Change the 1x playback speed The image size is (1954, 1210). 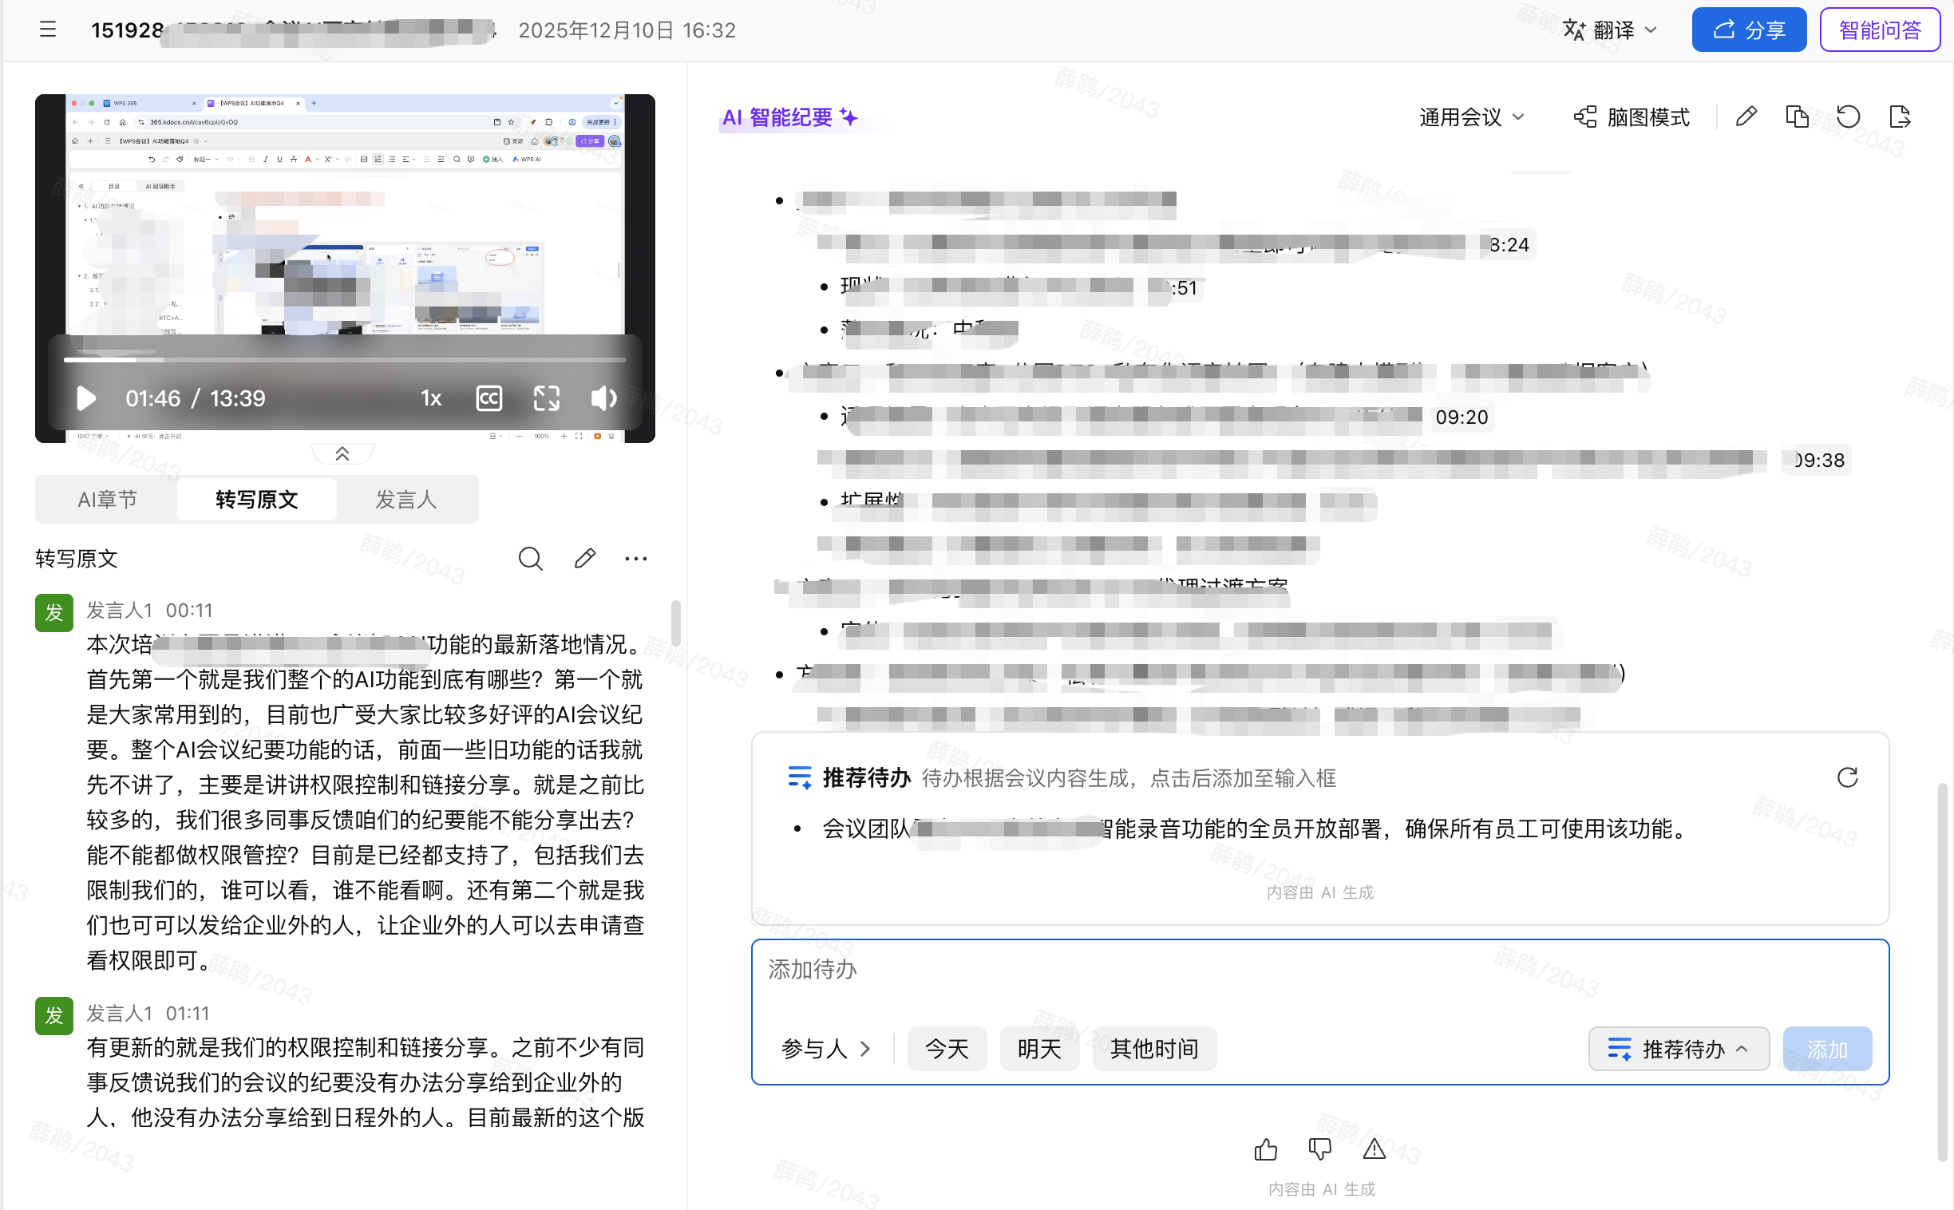[430, 397]
